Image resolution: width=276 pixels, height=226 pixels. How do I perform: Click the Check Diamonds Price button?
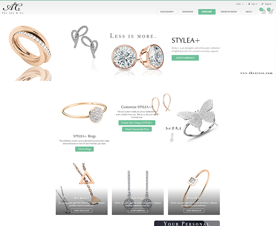click(137, 129)
